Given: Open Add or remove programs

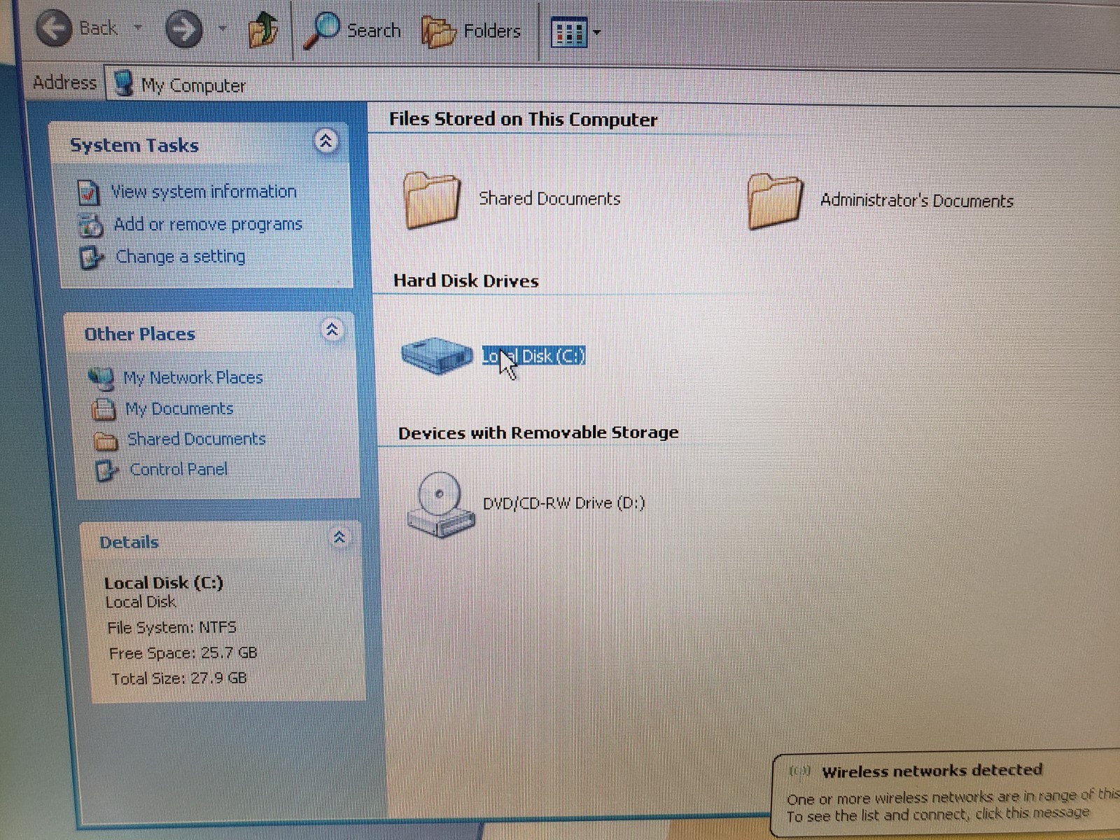Looking at the screenshot, I should tap(208, 225).
